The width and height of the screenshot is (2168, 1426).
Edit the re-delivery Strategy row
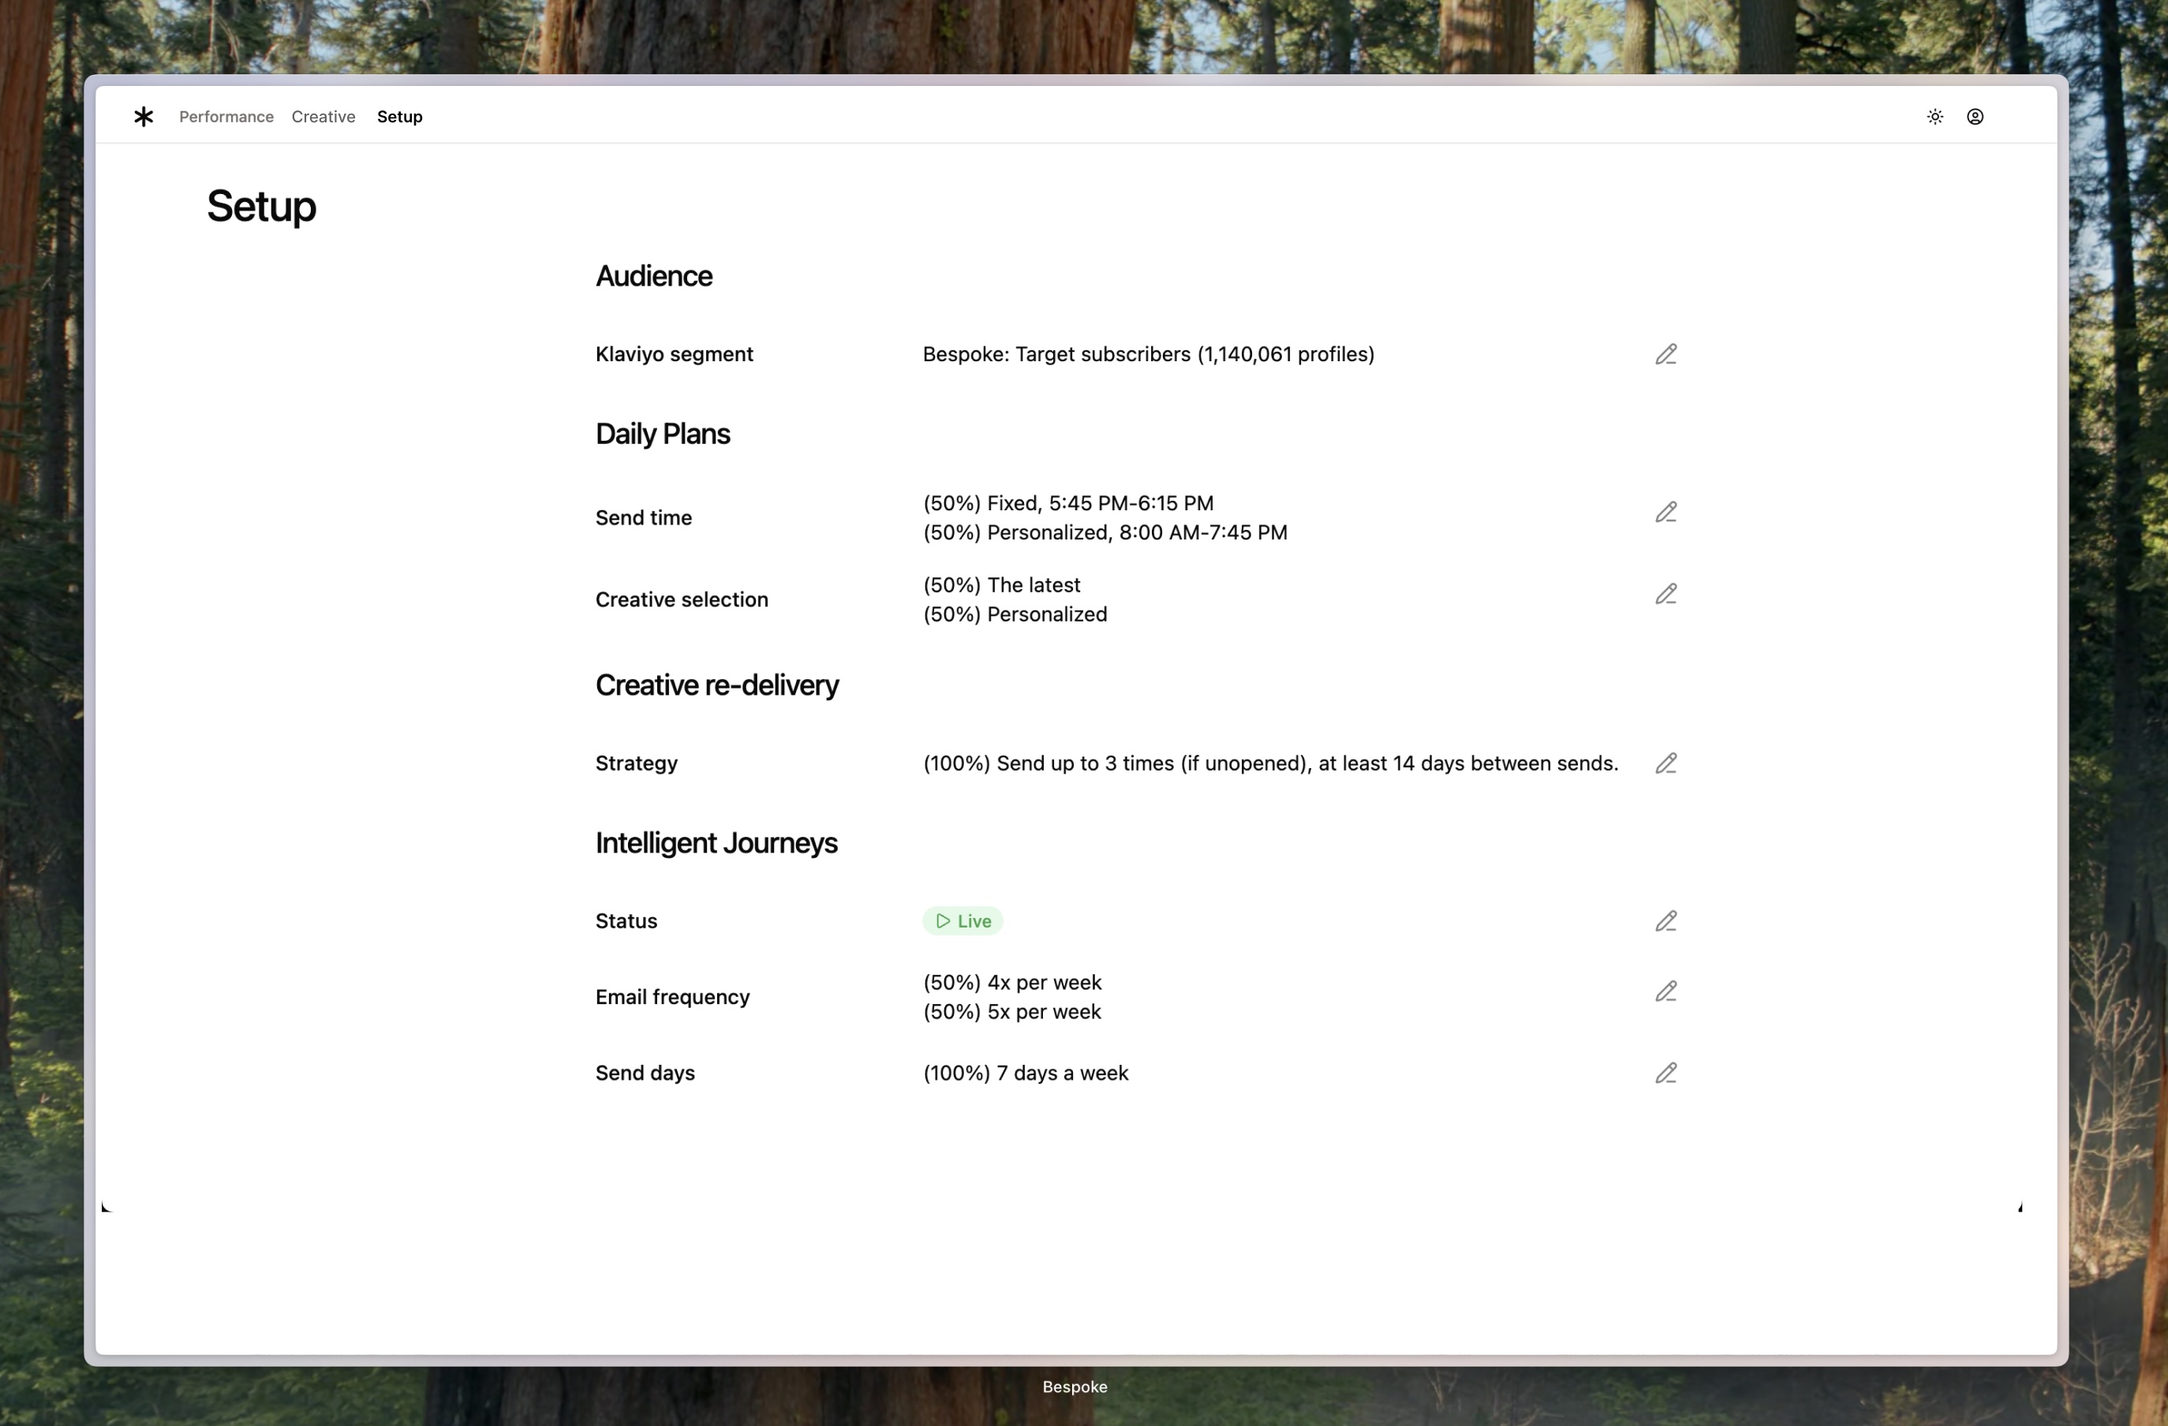point(1665,763)
